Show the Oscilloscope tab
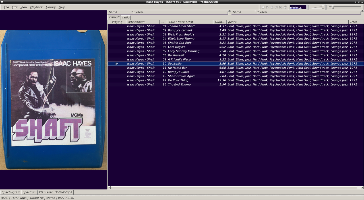 [63, 192]
